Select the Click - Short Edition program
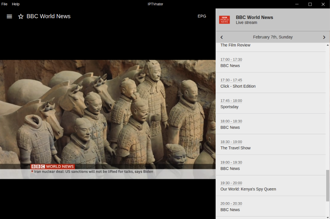The height and width of the screenshot is (219, 330). click(271, 83)
